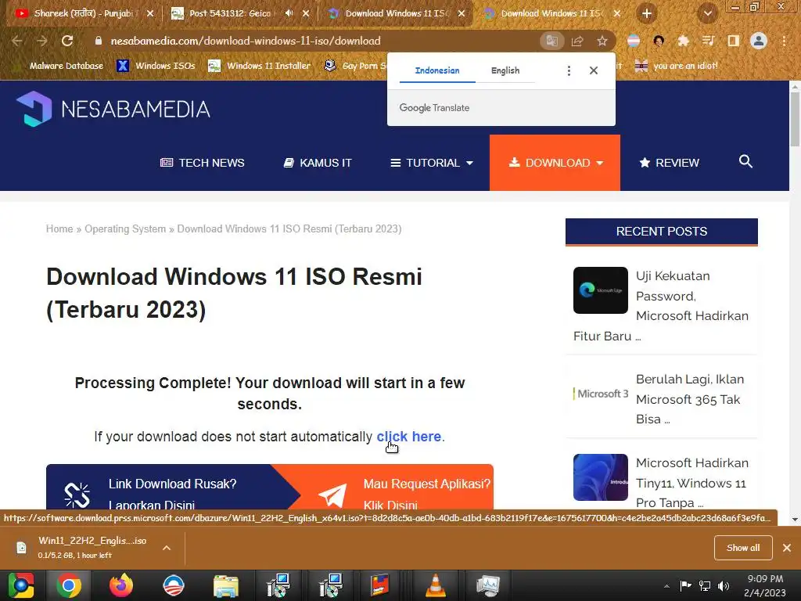This screenshot has width=801, height=601.
Task: Click Chrome icon in the taskbar
Action: coord(69,585)
